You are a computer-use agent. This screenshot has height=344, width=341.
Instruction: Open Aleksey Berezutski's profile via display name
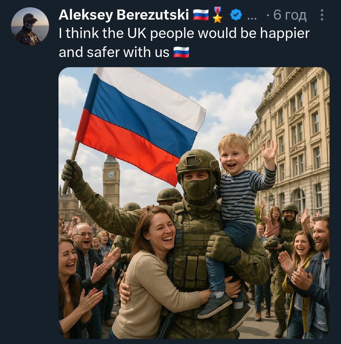124,15
